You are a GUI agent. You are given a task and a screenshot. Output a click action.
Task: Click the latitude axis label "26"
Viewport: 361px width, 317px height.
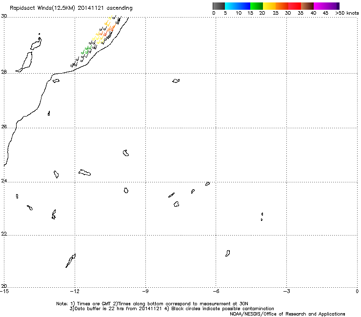tap(4, 126)
